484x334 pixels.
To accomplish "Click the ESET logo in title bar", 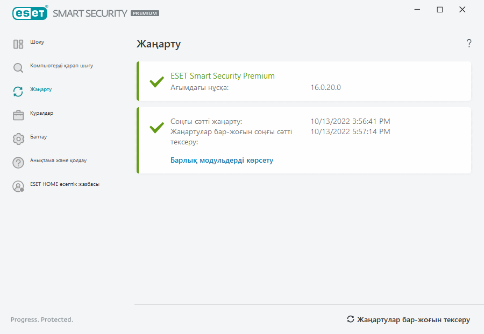I will 30,13.
